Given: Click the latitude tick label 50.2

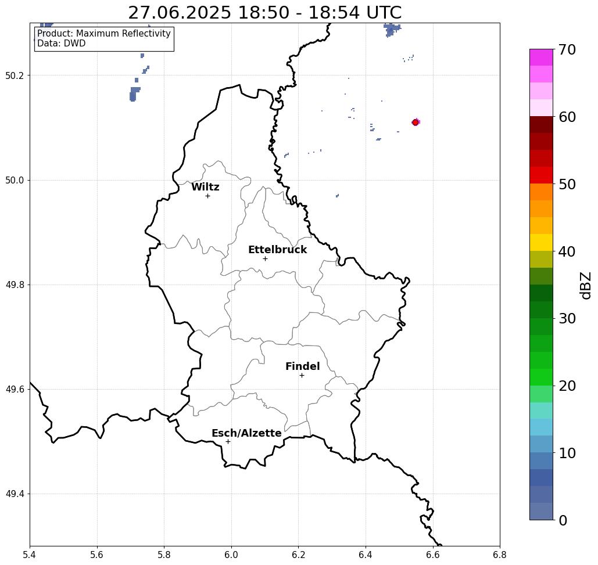Looking at the screenshot, I should coord(15,75).
